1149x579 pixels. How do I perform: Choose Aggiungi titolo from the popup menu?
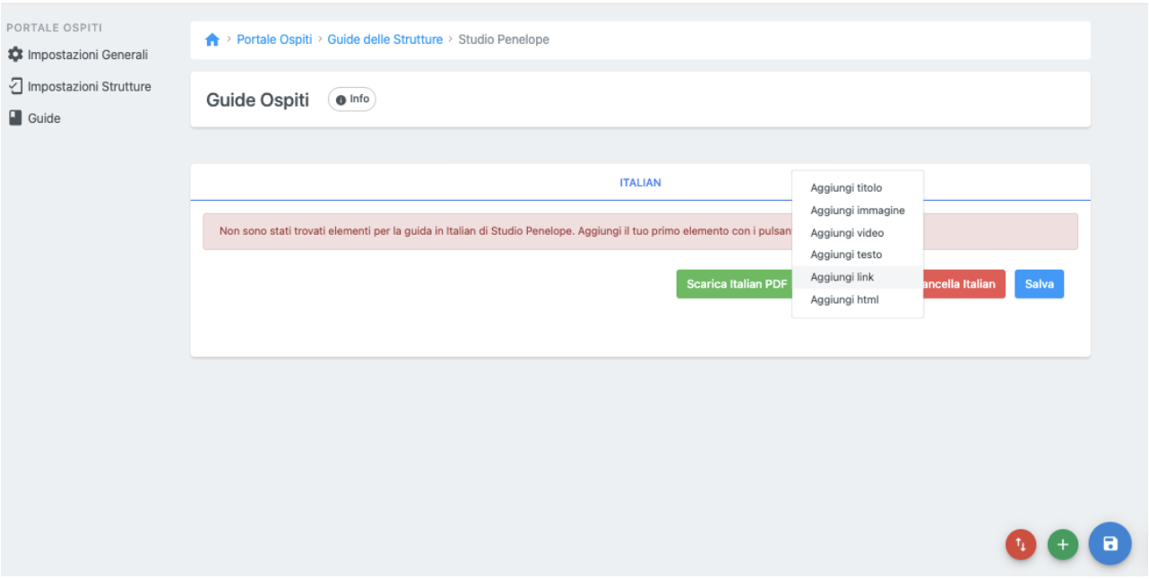[x=846, y=188]
